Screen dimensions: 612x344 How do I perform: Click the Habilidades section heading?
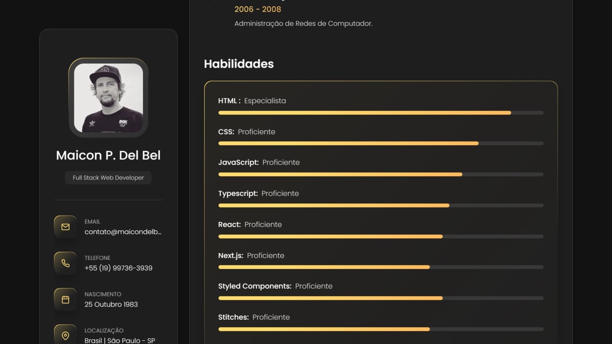pos(239,64)
